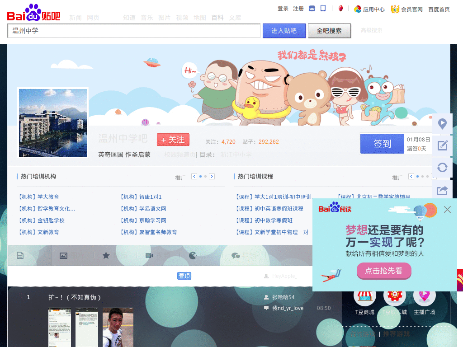The width and height of the screenshot is (463, 347).
Task: Select second pagination dot in 热门培训课程
Action: [423, 177]
